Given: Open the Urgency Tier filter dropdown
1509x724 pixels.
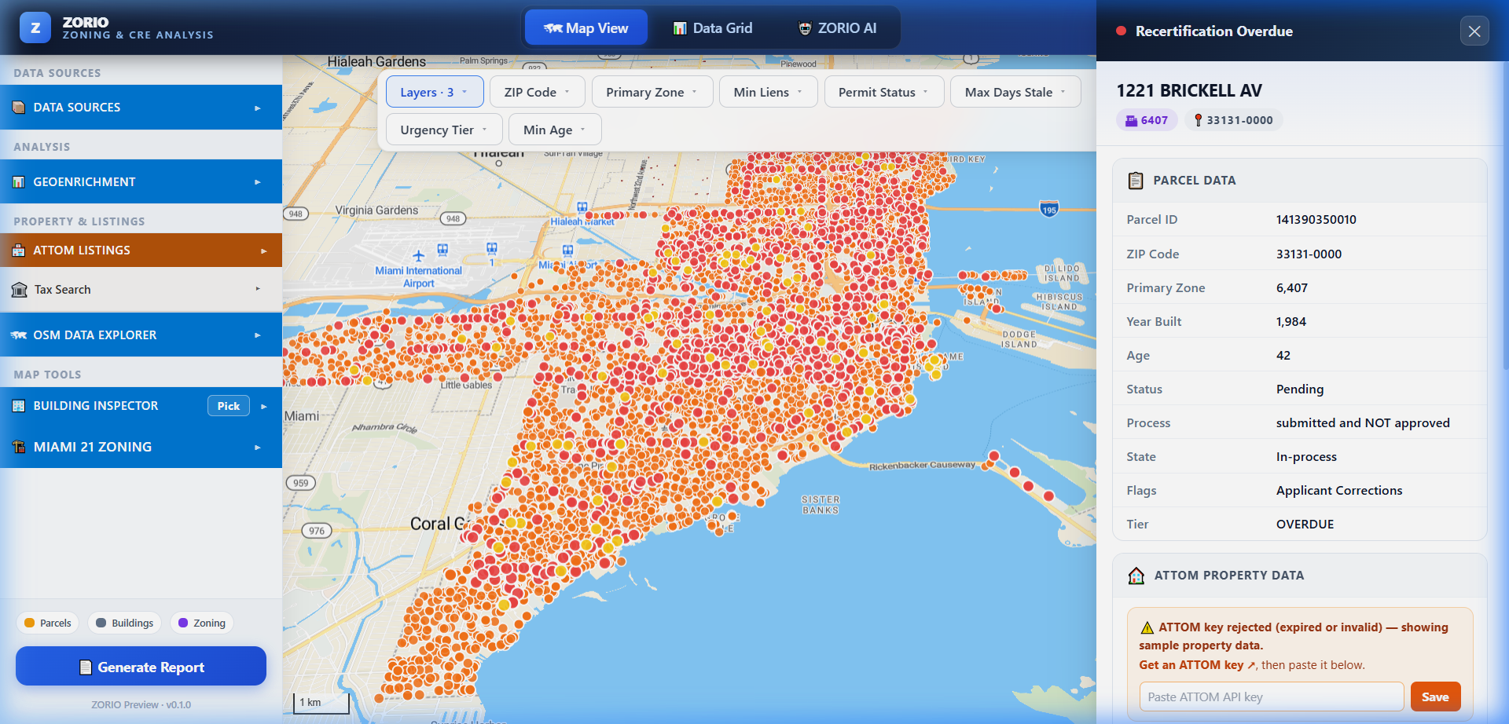Looking at the screenshot, I should 443,130.
